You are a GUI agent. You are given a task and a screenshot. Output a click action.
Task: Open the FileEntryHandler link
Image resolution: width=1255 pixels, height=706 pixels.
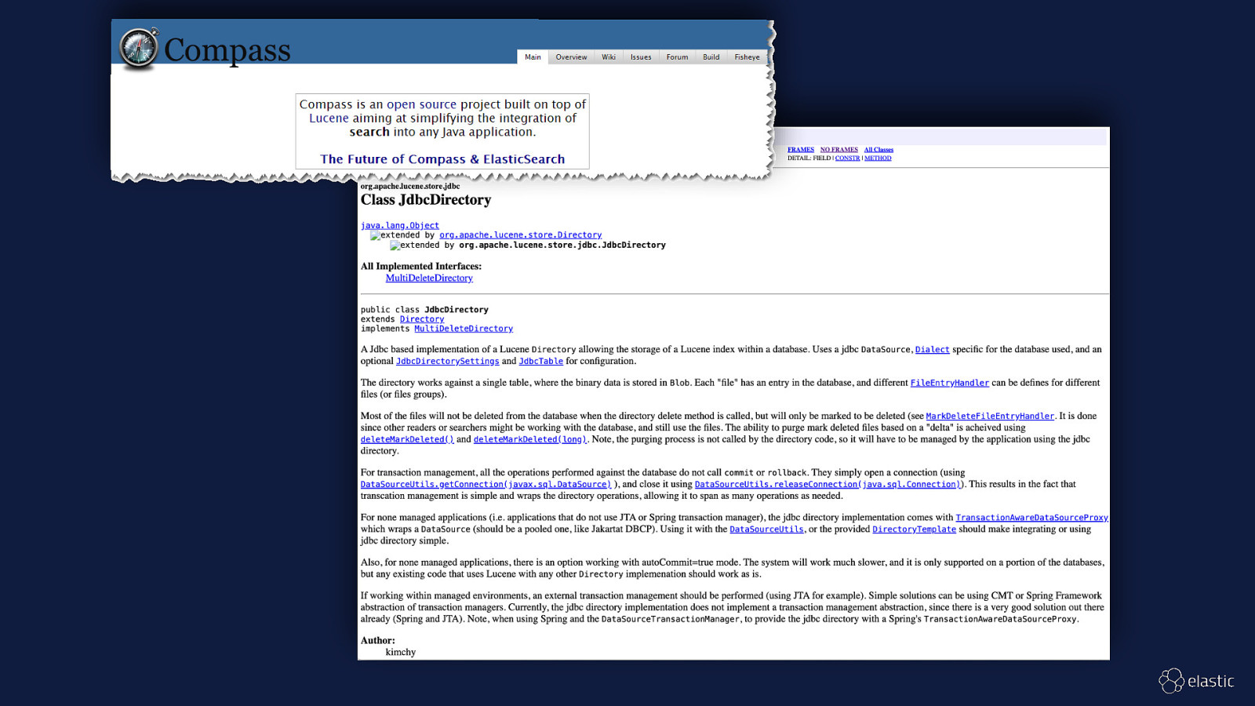(x=949, y=383)
